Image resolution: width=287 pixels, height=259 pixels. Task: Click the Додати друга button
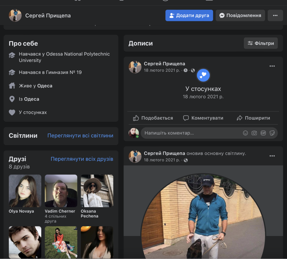coord(189,16)
